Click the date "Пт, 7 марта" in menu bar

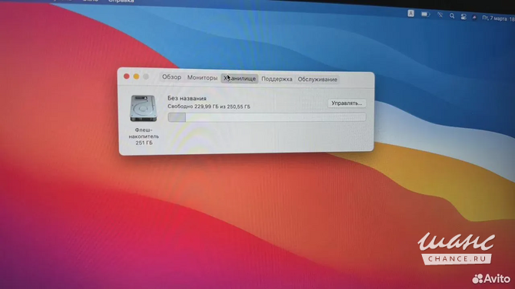[494, 18]
